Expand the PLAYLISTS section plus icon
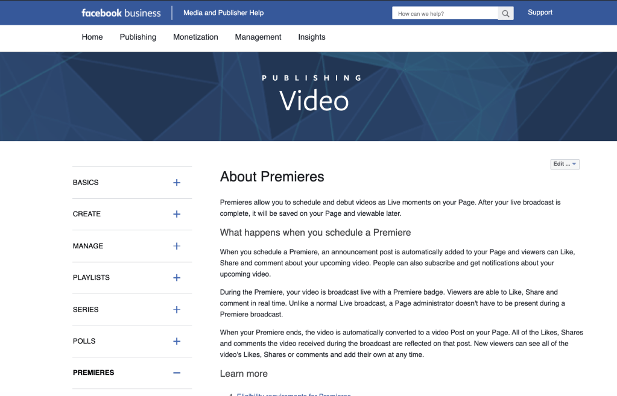This screenshot has width=617, height=396. 177,278
